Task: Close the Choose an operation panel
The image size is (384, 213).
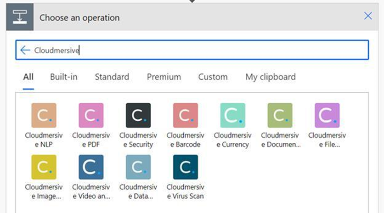Action: click(368, 16)
